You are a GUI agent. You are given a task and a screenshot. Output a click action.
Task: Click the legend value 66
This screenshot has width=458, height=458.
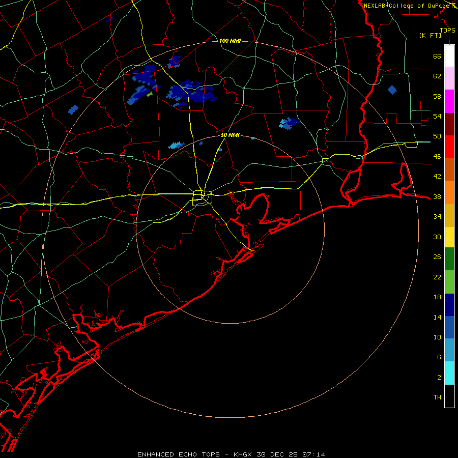[x=437, y=56]
